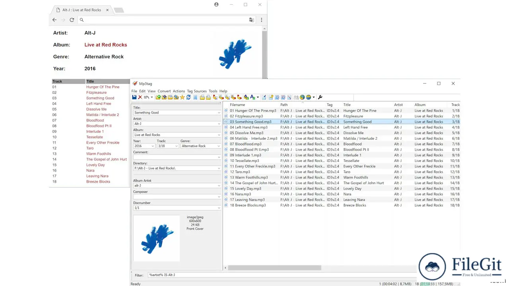509x286 pixels.
Task: Click the horizontal scrollbar of file list
Action: pos(274,268)
